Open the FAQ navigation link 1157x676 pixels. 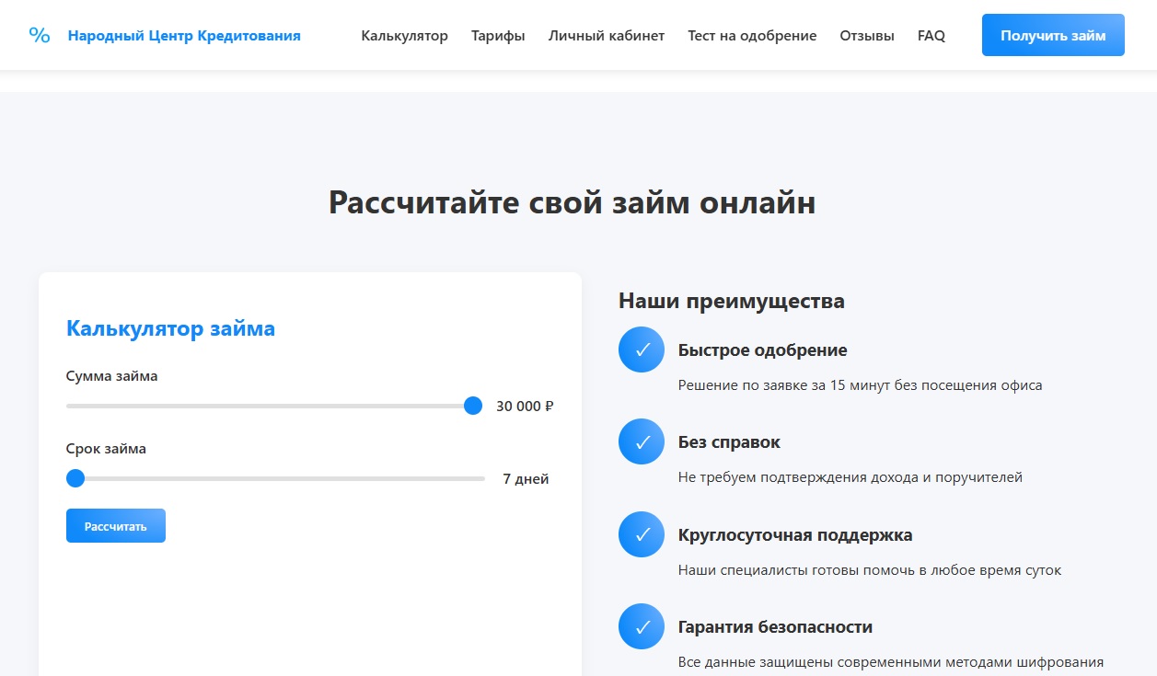coord(931,36)
